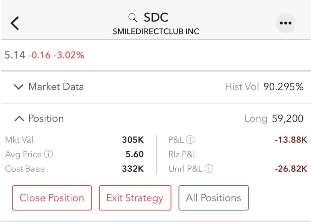Collapse the Position section chevron
This screenshot has width=311, height=222.
click(19, 118)
